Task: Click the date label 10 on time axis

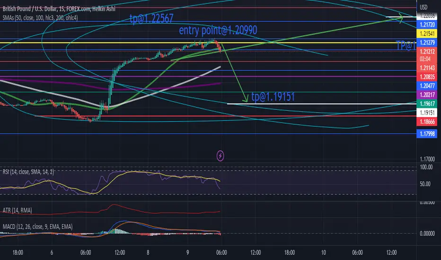Action: [x=324, y=253]
